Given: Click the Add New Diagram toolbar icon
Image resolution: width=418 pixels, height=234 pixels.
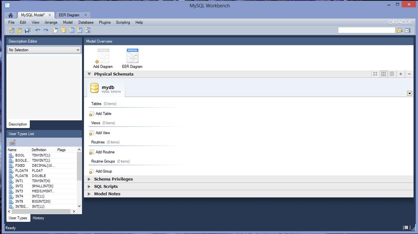Looking at the screenshot, I should point(56,30).
